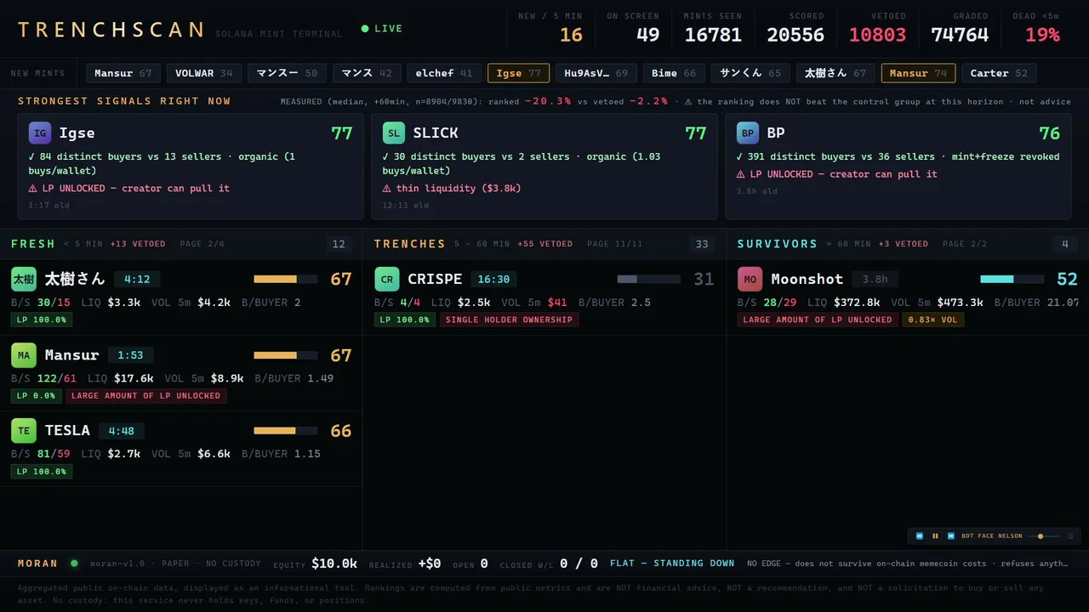The height and width of the screenshot is (612, 1089).
Task: Click the 3.8h age badge on Moonshot
Action: click(875, 279)
